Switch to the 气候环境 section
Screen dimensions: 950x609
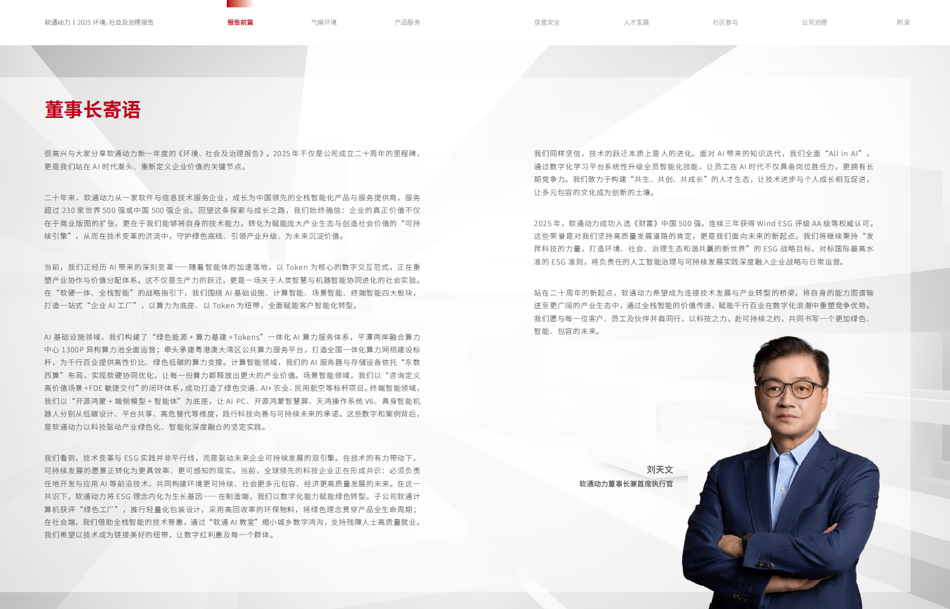[325, 23]
